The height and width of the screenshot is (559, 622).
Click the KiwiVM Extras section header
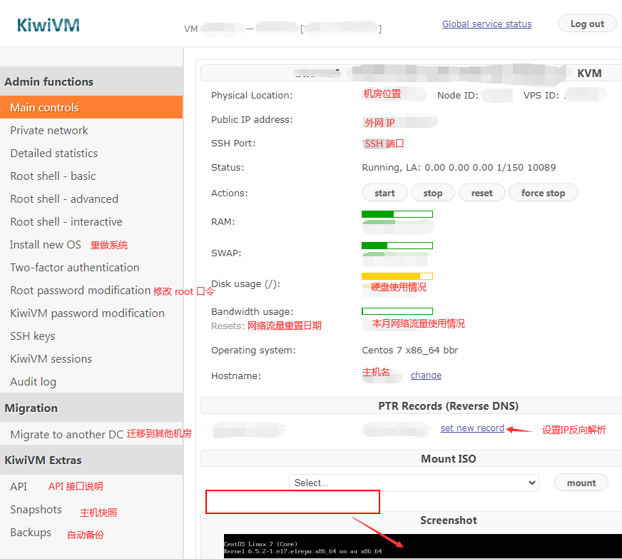[x=91, y=460]
